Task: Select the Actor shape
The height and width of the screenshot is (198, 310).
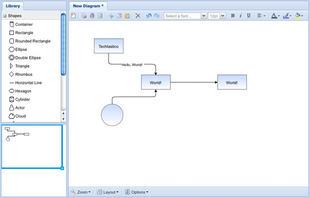Action: pos(17,108)
